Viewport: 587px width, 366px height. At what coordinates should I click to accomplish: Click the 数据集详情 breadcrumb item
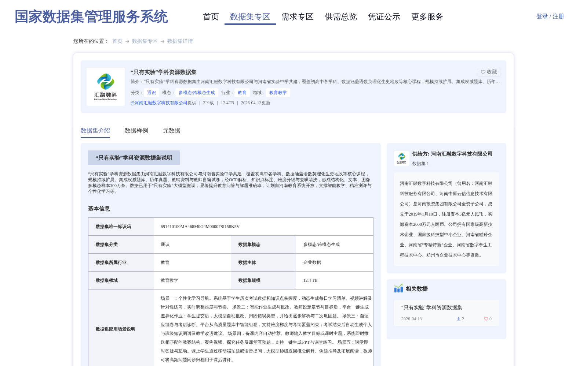click(x=180, y=41)
